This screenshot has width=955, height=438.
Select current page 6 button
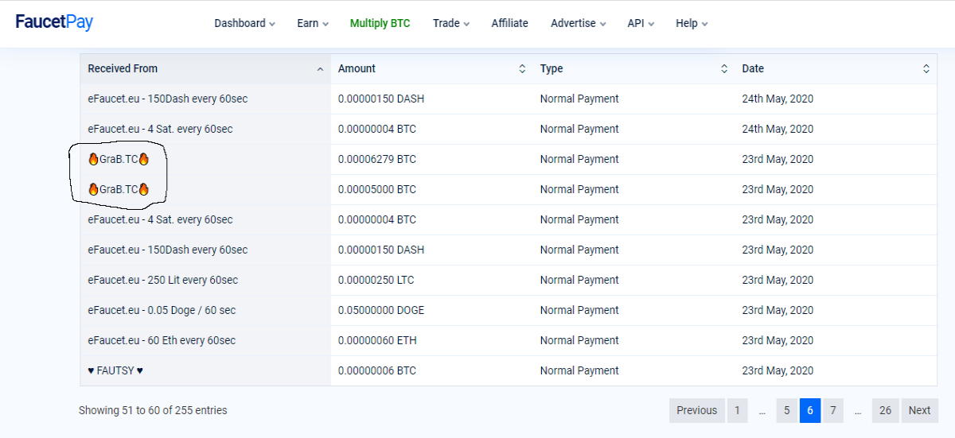[x=810, y=410]
